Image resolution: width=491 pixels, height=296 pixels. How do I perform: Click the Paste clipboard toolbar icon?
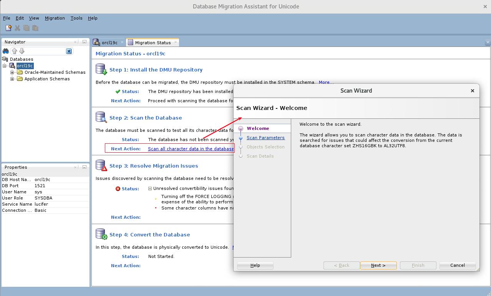[x=35, y=28]
